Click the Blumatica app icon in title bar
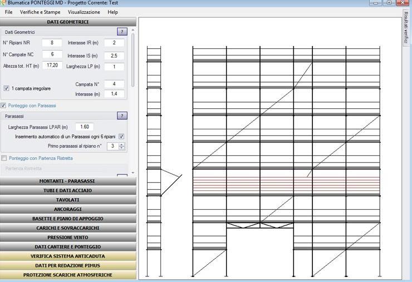The width and height of the screenshot is (412, 282). [x=3, y=3]
